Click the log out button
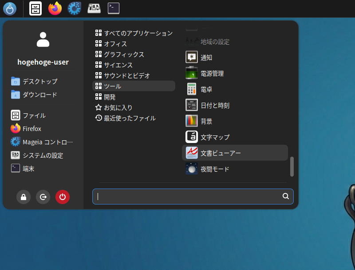355x270 pixels. pos(43,197)
